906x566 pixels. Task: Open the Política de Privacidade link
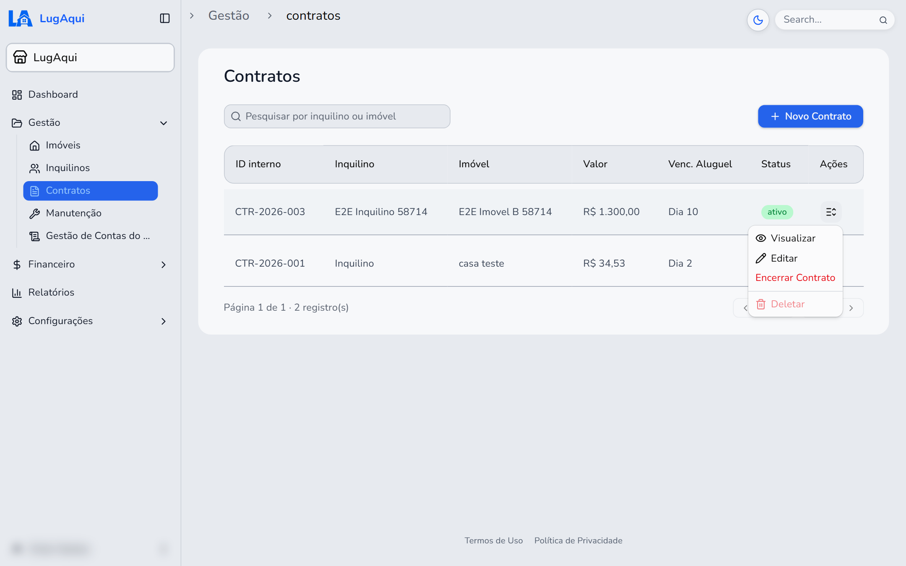[578, 540]
